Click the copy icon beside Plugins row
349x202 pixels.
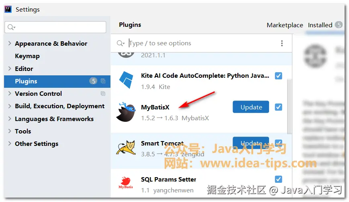tap(103, 81)
